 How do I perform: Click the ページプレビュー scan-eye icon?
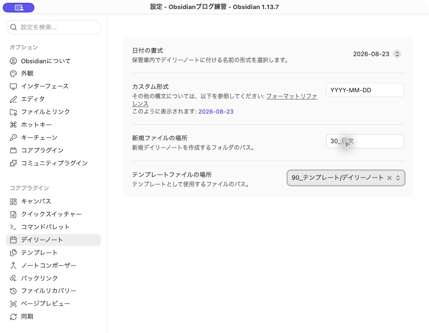(13, 304)
